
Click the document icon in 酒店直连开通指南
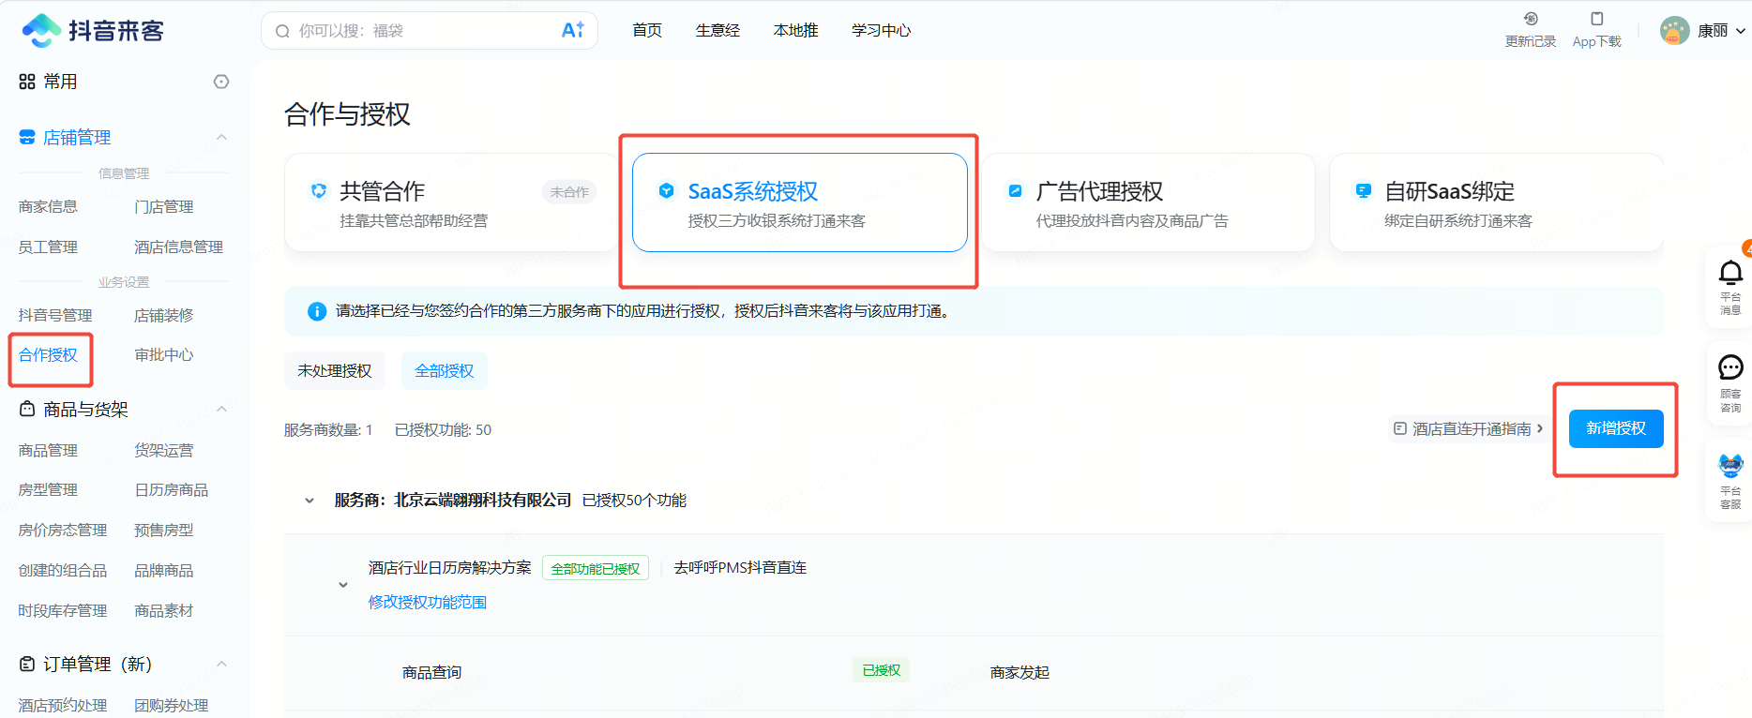pyautogui.click(x=1400, y=428)
